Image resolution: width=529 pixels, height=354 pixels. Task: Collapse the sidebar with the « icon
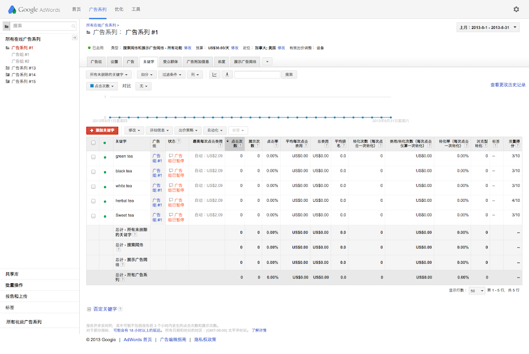click(75, 37)
